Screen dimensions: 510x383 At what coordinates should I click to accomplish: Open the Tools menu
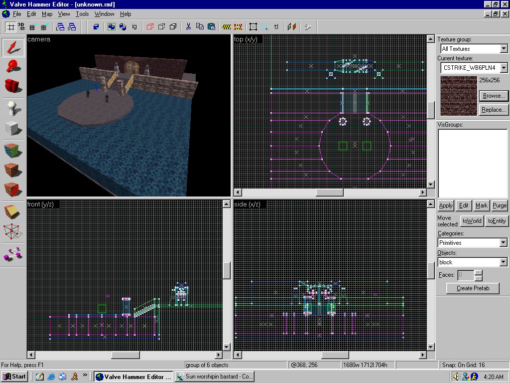[82, 14]
